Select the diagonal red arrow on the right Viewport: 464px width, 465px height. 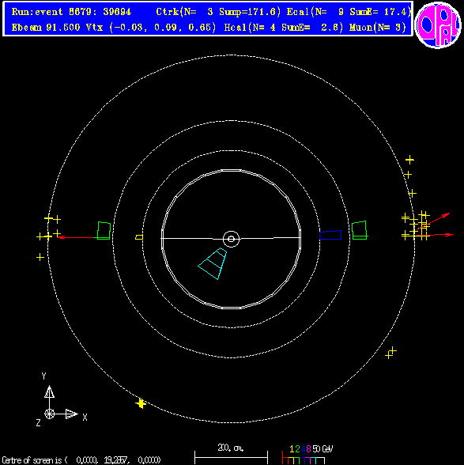point(433,221)
